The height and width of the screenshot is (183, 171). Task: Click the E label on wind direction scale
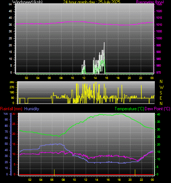coord(161,98)
